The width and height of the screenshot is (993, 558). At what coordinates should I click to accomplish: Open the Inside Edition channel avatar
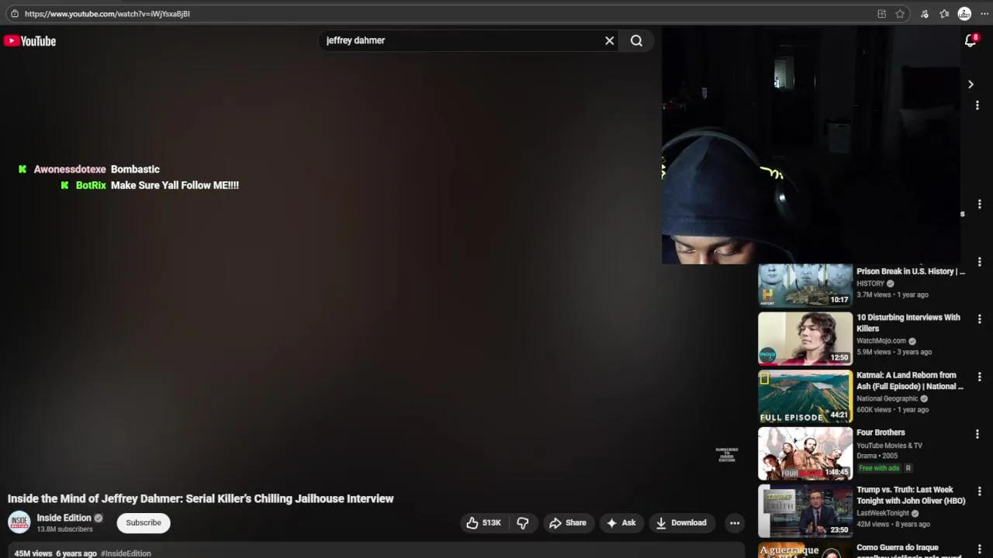19,522
